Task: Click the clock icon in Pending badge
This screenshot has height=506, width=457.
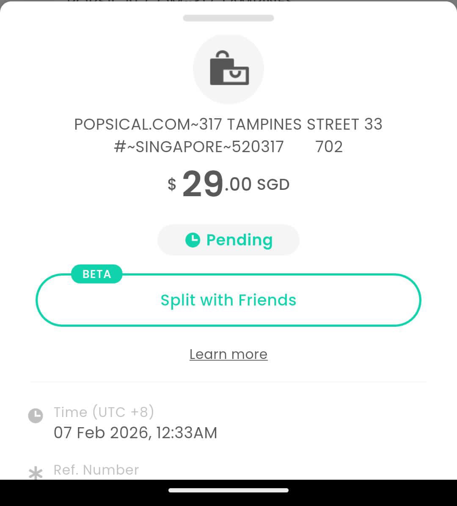Action: pos(193,240)
